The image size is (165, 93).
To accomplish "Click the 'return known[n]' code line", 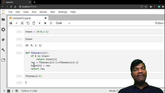I will (x=46, y=59).
